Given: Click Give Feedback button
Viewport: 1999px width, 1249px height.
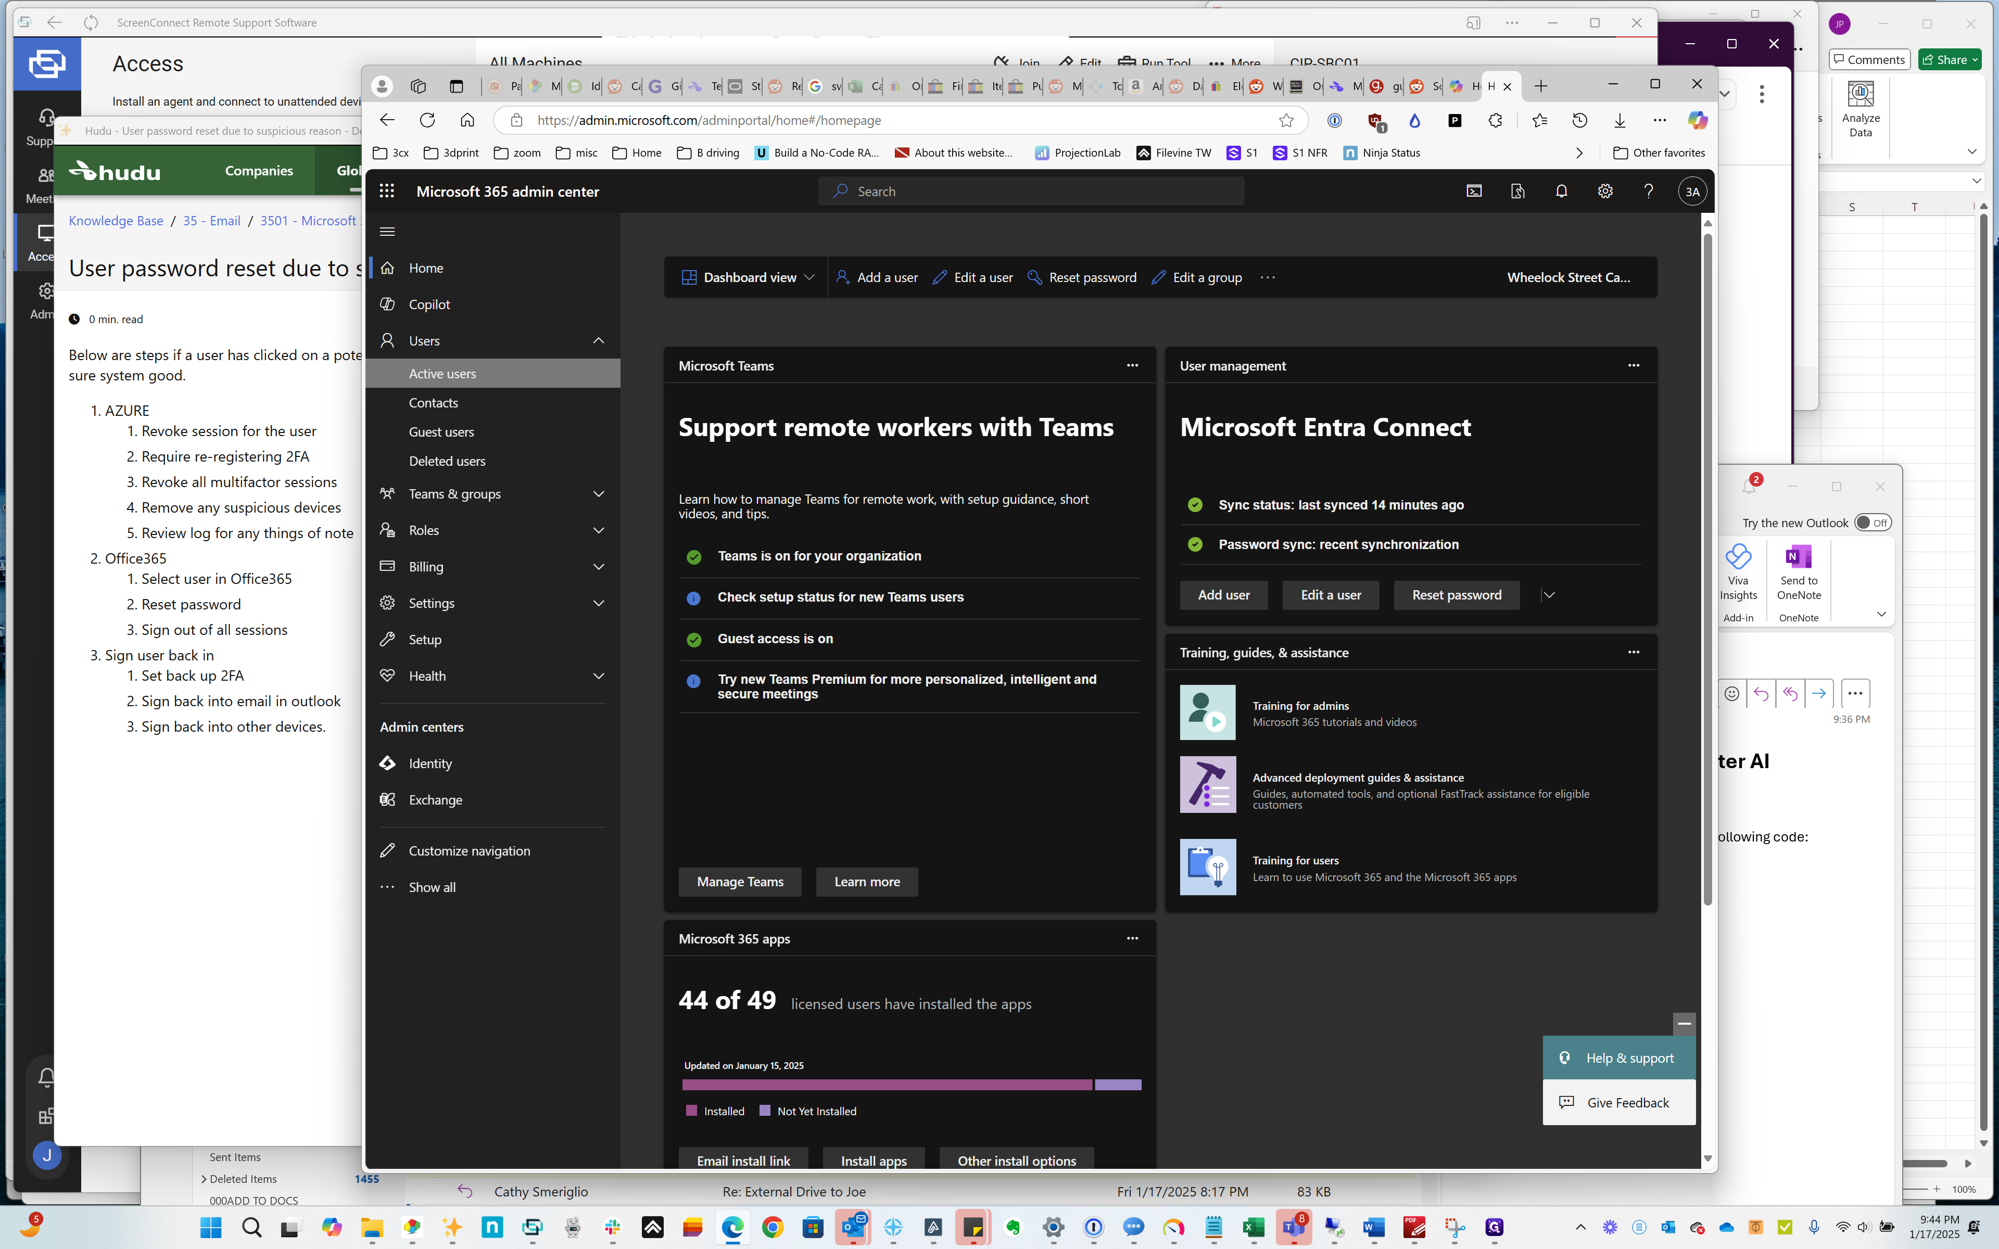Looking at the screenshot, I should coord(1618,1103).
